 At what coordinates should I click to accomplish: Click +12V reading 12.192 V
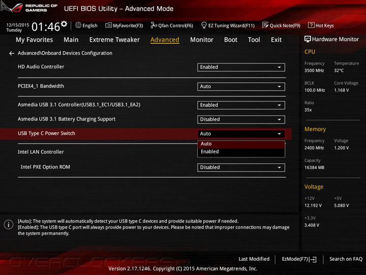click(313, 206)
